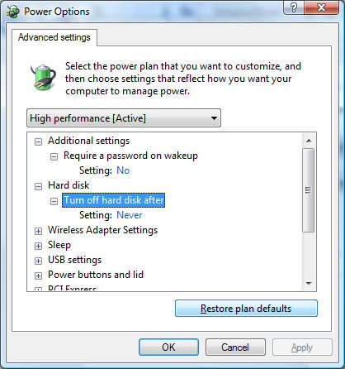Click the settings list scroll down arrow

tap(309, 283)
